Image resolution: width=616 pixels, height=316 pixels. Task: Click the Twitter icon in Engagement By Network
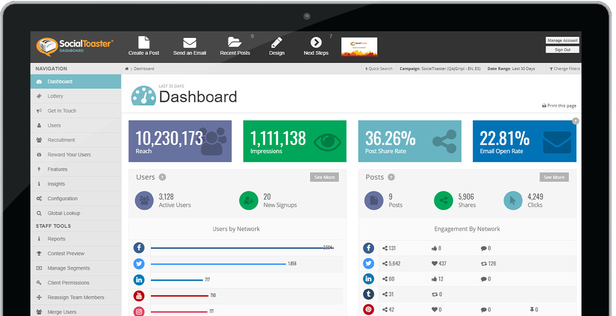point(369,264)
